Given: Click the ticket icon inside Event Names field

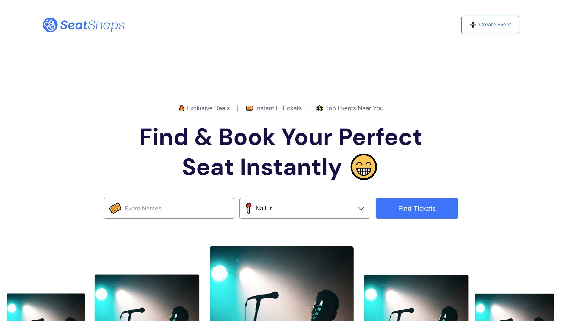Looking at the screenshot, I should [x=116, y=208].
